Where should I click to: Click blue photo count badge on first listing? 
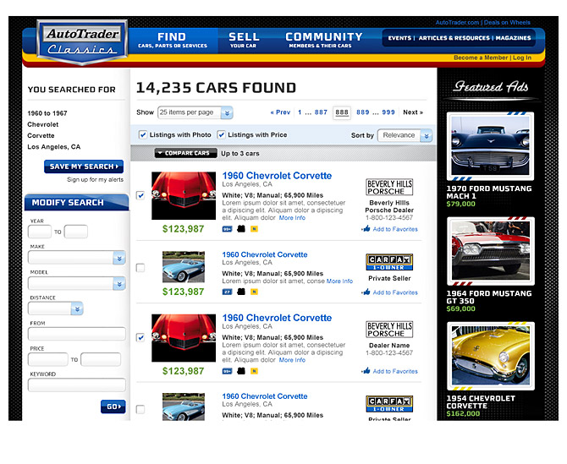click(227, 229)
